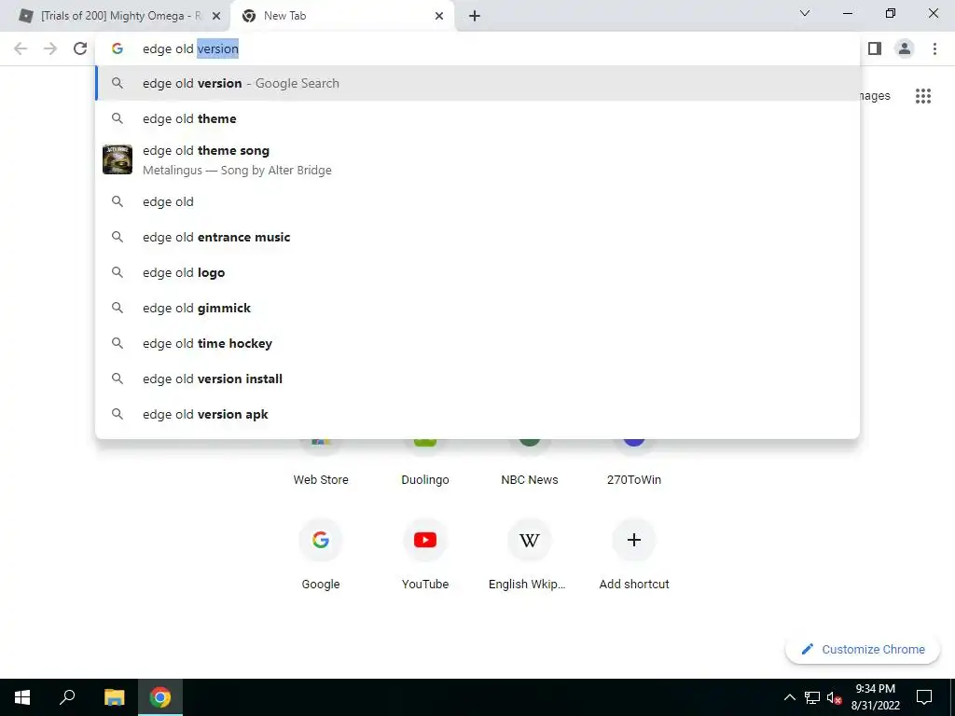The width and height of the screenshot is (955, 716).
Task: Open the profile avatar button
Action: 905,48
